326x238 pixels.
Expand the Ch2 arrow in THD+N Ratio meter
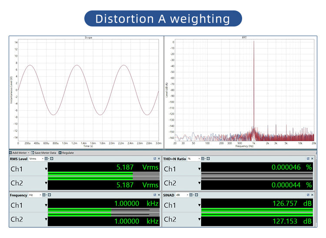pyautogui.click(x=200, y=183)
